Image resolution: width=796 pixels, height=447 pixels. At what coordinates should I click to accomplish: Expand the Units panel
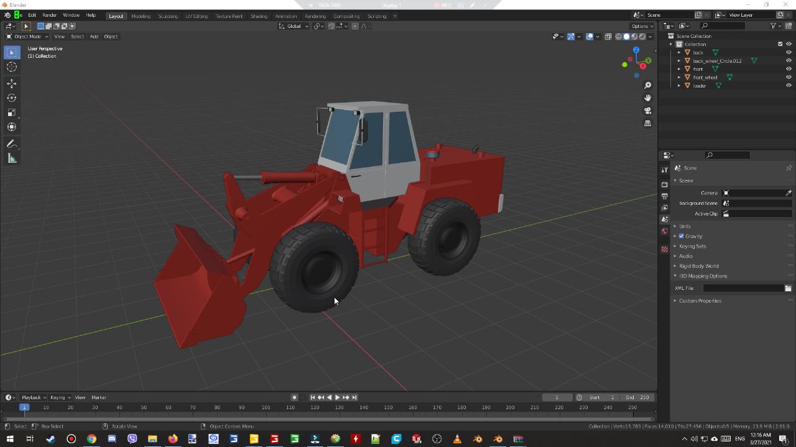tap(685, 226)
